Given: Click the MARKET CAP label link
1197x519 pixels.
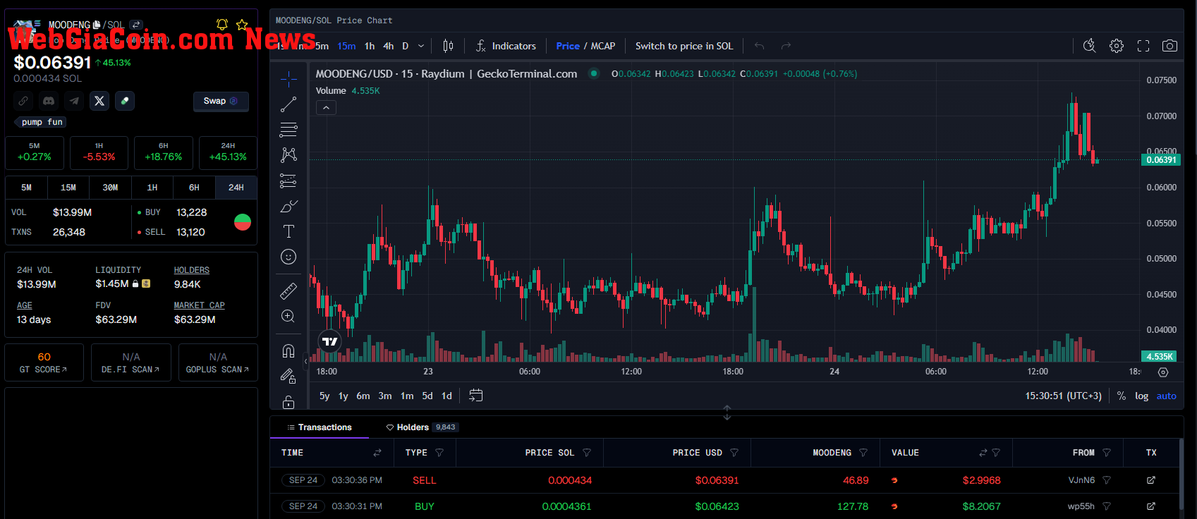Looking at the screenshot, I should [200, 305].
